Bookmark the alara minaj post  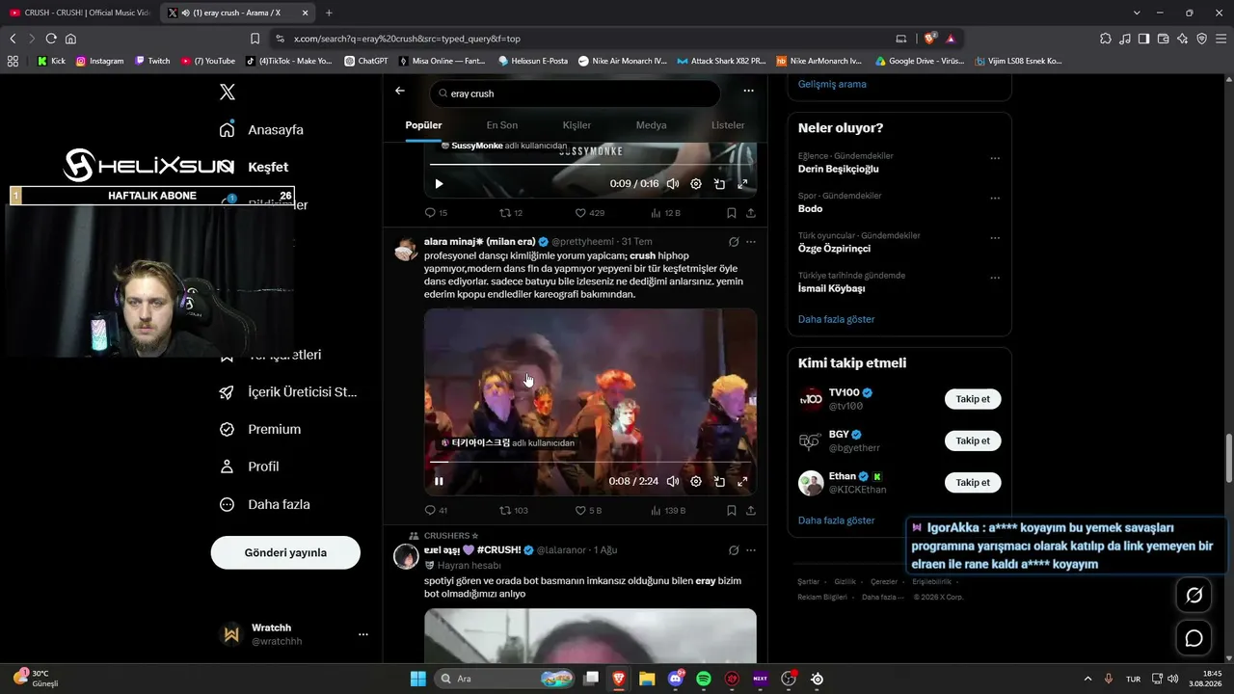[731, 510]
